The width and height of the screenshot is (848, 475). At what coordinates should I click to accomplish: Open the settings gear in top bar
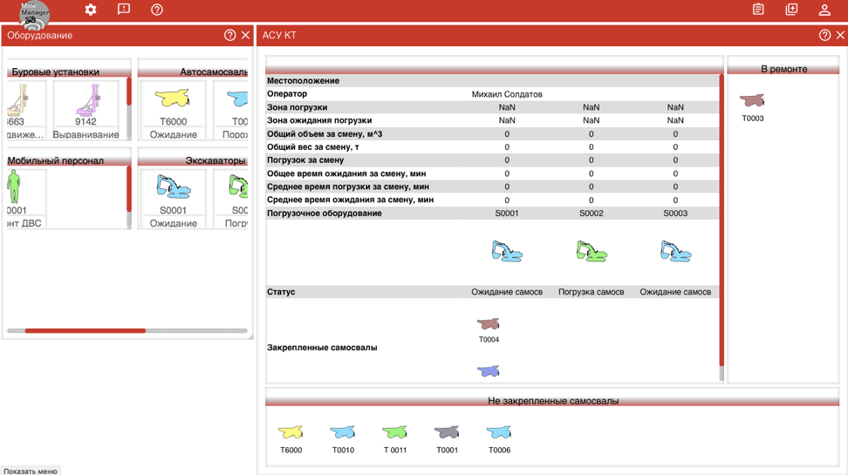91,10
